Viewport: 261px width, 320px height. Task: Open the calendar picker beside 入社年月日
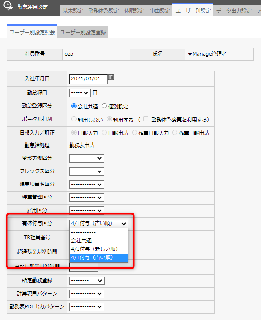click(111, 77)
